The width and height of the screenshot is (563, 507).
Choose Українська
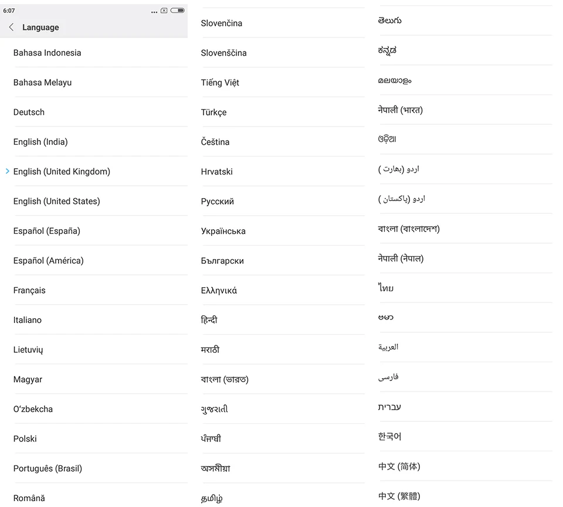click(223, 231)
